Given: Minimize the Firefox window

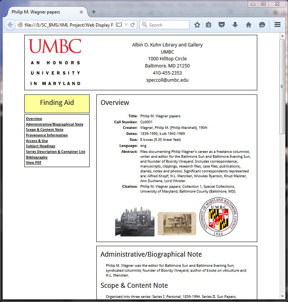Looking at the screenshot, I should click(253, 4).
